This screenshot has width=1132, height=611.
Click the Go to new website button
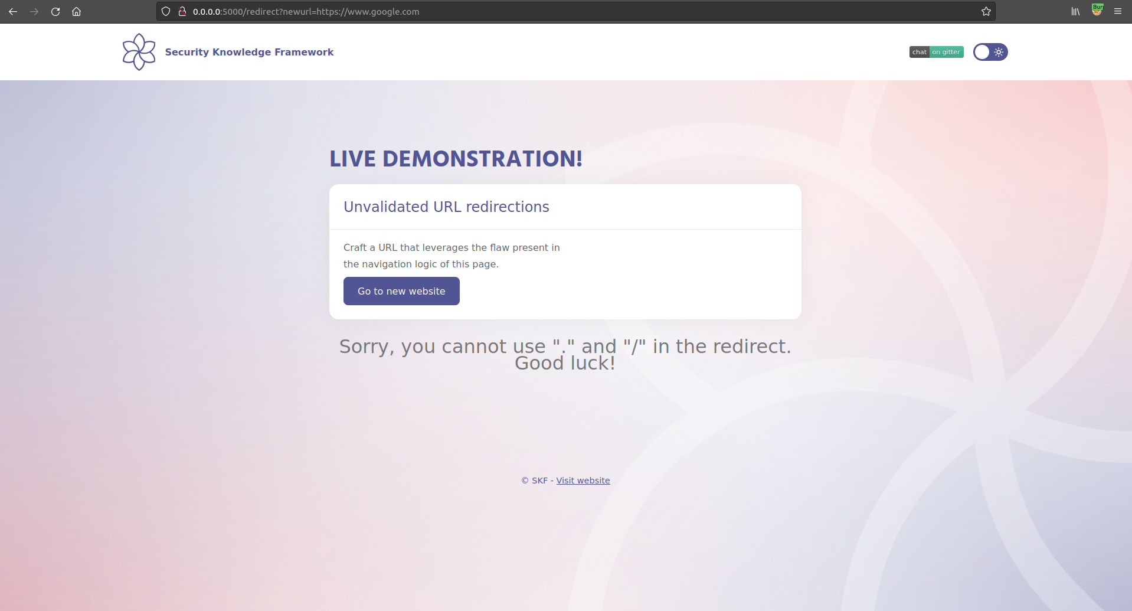(x=401, y=291)
